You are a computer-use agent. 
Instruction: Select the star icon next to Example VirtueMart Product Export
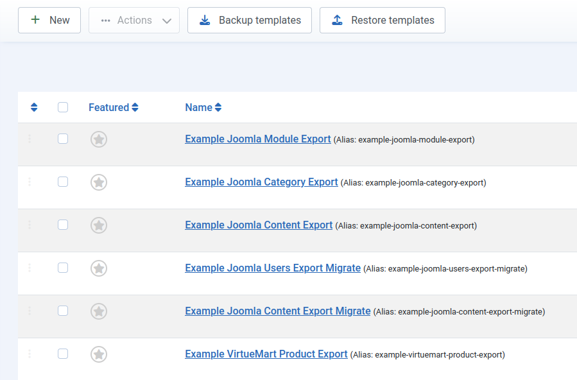98,354
